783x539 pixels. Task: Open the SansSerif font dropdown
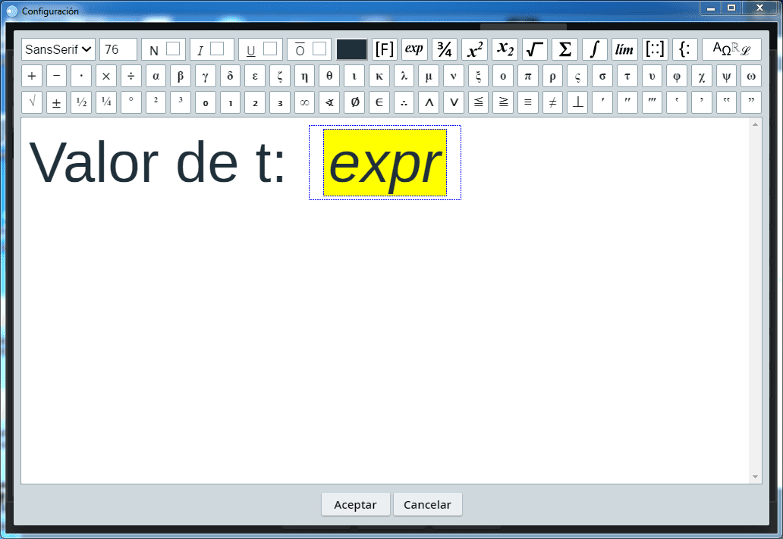tap(58, 49)
